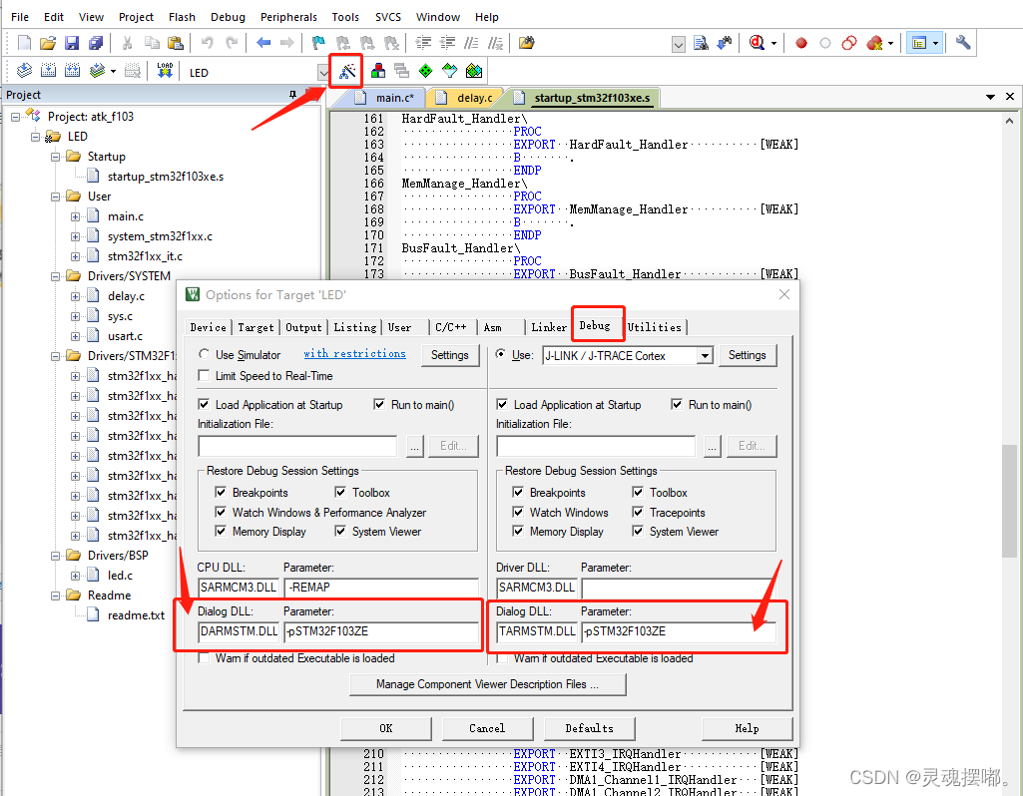Viewport: 1023px width, 796px height.
Task: Toggle the Tracepoints checkbox
Action: pos(638,513)
